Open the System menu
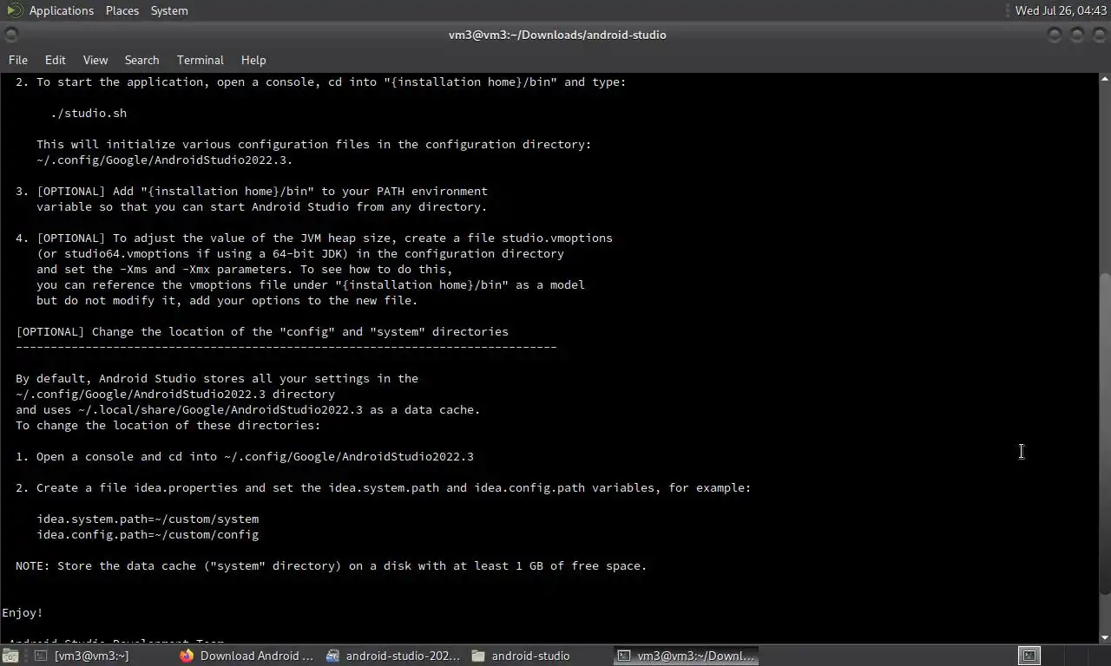This screenshot has width=1111, height=666. pos(169,10)
